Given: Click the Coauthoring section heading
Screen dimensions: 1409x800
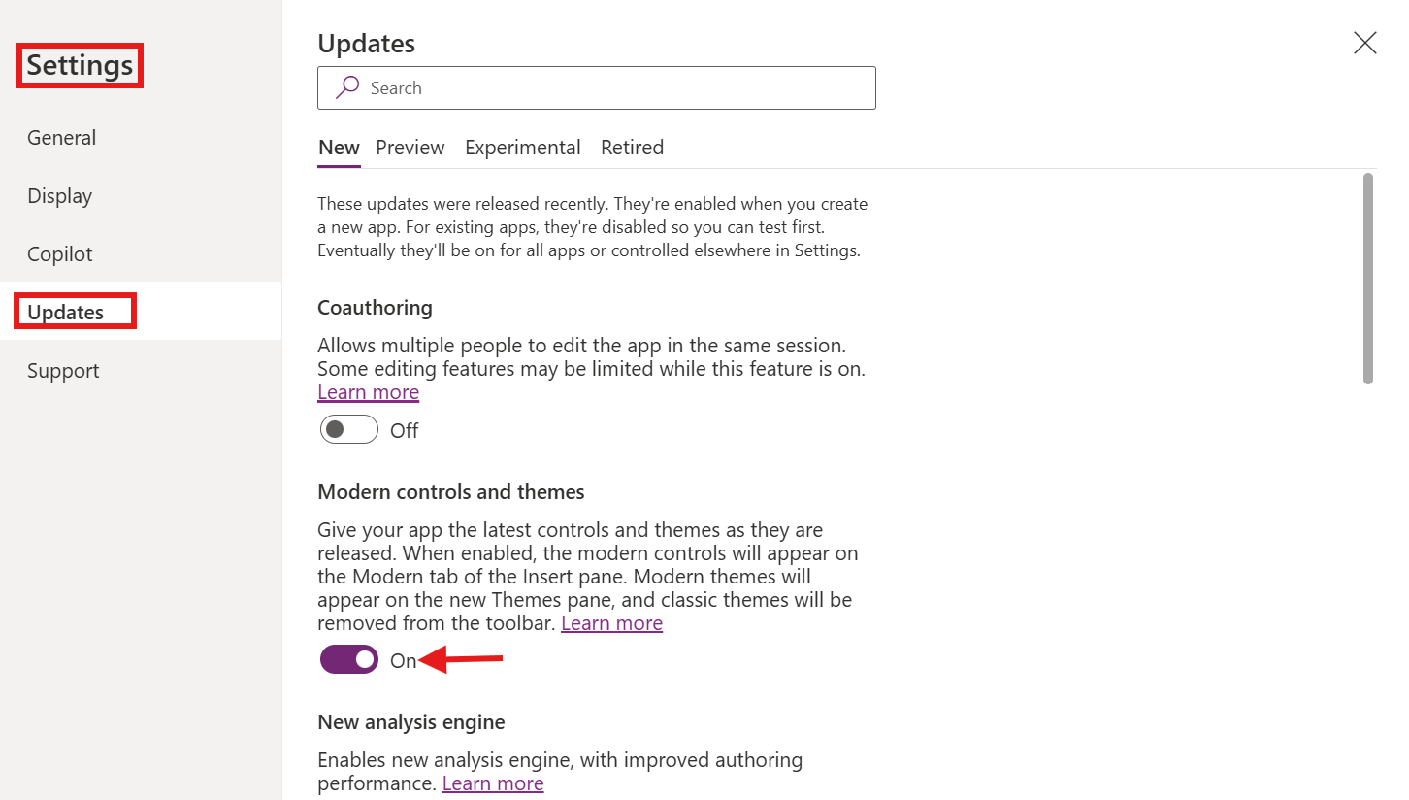Looking at the screenshot, I should pos(375,308).
